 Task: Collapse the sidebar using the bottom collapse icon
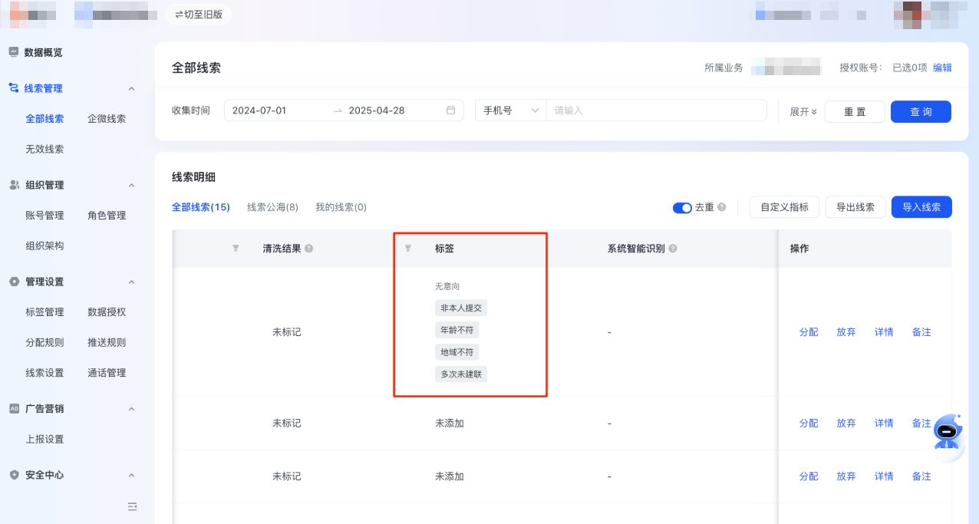[x=132, y=506]
